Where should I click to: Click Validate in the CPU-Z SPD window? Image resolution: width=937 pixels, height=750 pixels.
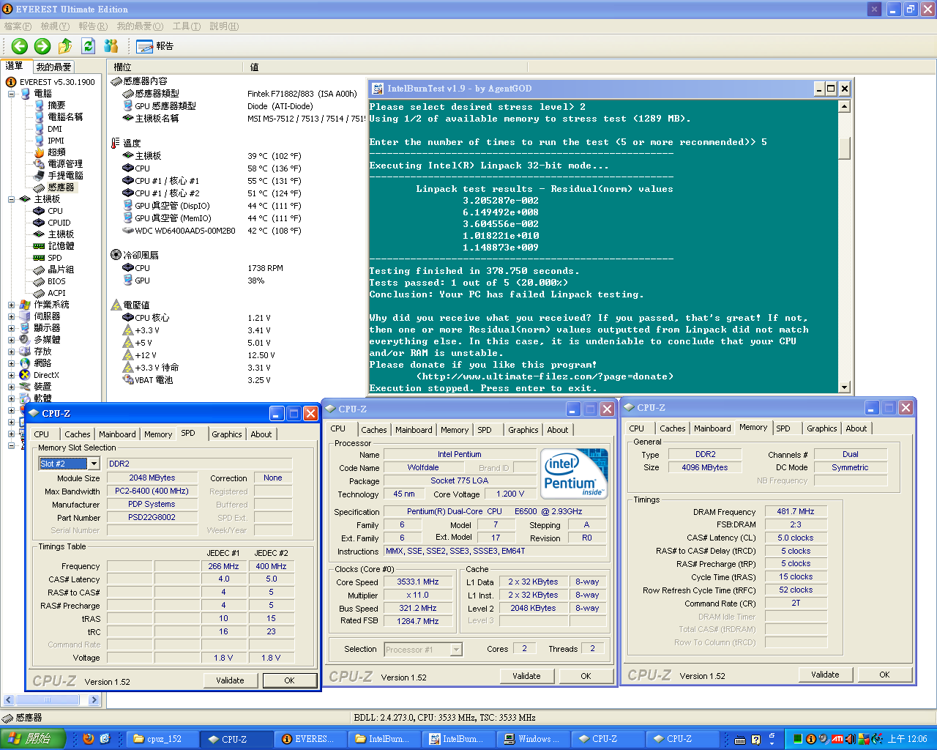[230, 680]
